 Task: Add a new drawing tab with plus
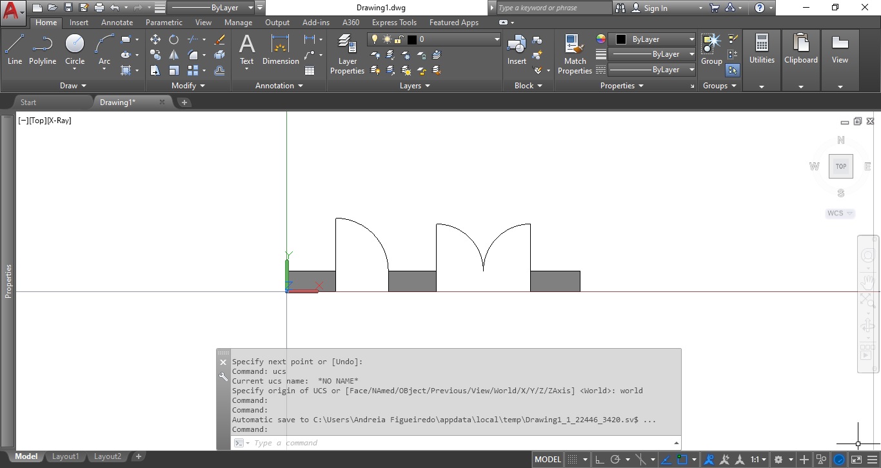coord(184,102)
